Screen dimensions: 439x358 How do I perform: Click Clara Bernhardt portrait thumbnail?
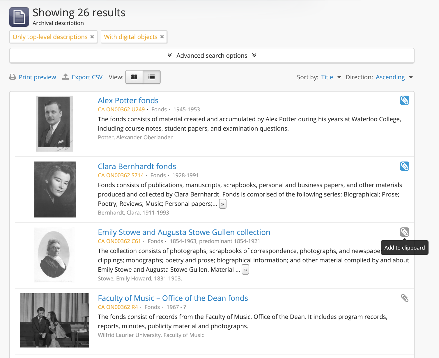tap(55, 189)
